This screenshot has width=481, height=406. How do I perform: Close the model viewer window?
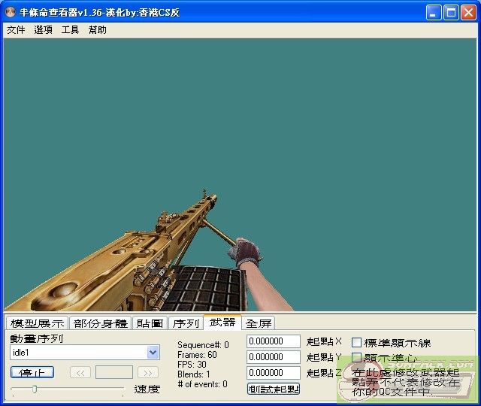coord(469,13)
